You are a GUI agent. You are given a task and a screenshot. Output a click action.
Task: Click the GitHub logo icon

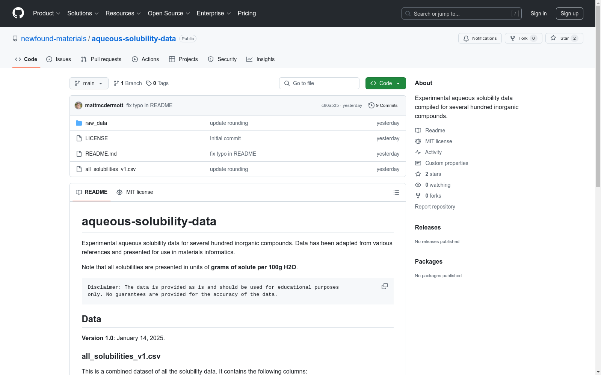tap(18, 13)
